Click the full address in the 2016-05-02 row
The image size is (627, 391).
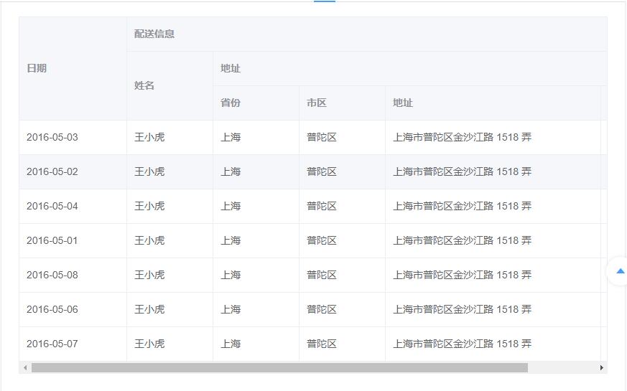(463, 171)
